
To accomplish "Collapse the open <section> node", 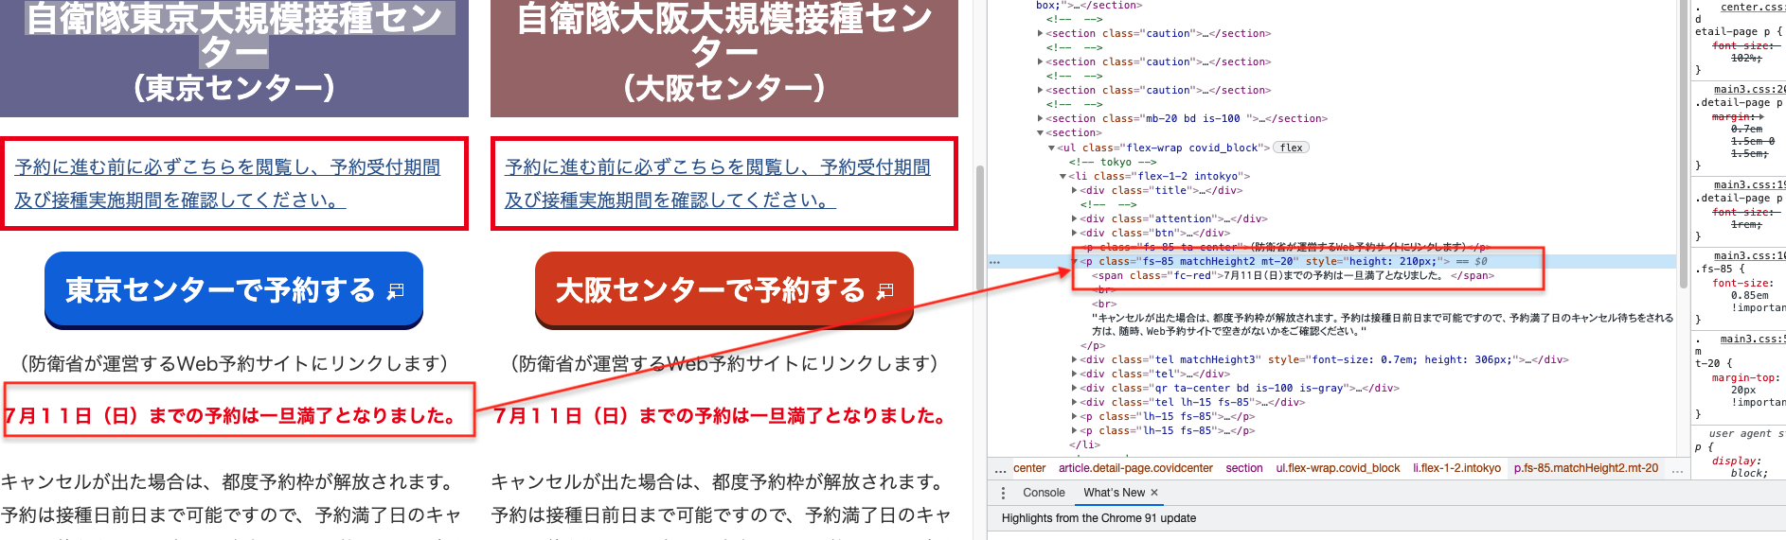I will 1041,133.
